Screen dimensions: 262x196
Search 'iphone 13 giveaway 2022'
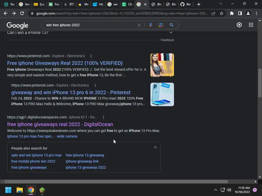point(86,167)
